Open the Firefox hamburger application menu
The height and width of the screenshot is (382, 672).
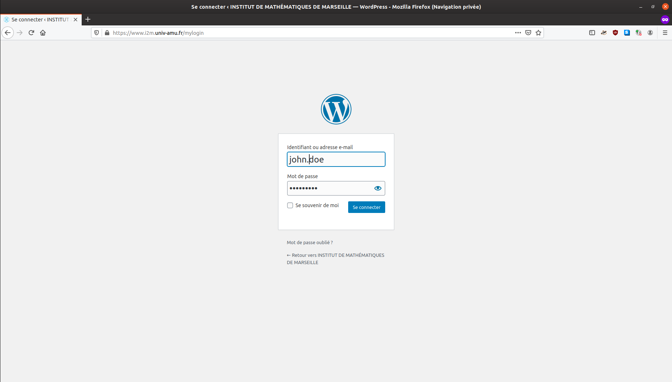coord(665,33)
